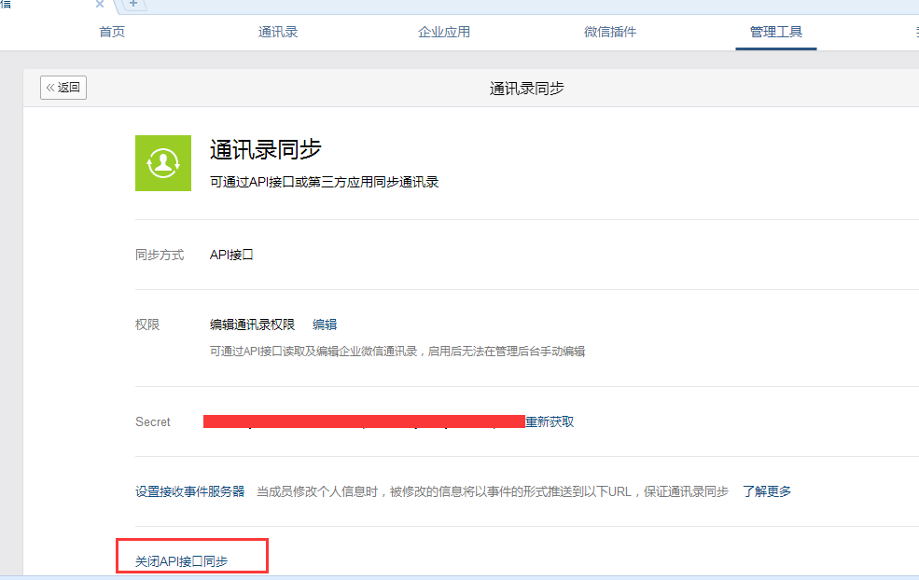The image size is (919, 580).
Task: Navigate to the 微信插件 tab
Action: pyautogui.click(x=610, y=32)
